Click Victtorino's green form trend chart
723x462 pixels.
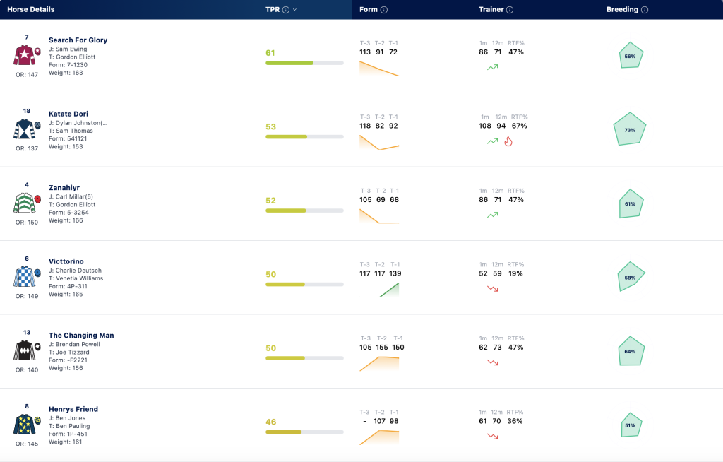[x=379, y=290]
